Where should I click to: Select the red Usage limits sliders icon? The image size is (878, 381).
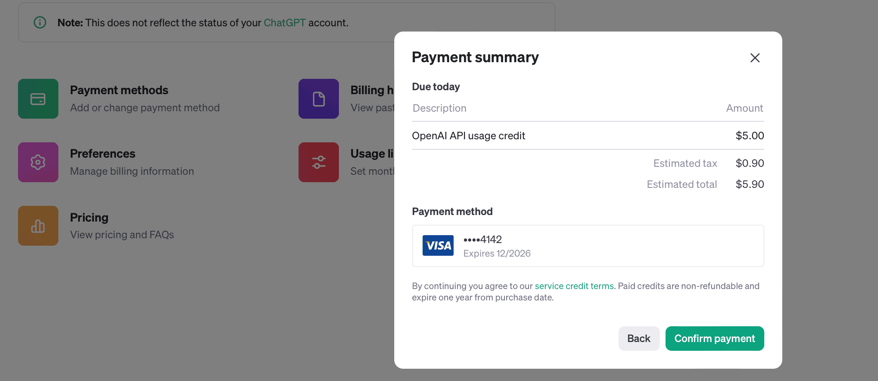(x=319, y=162)
